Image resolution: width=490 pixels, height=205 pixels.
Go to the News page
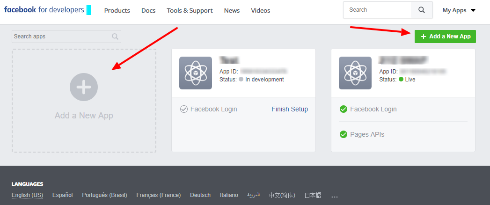pos(232,10)
